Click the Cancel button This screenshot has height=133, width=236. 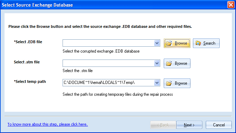219,125
